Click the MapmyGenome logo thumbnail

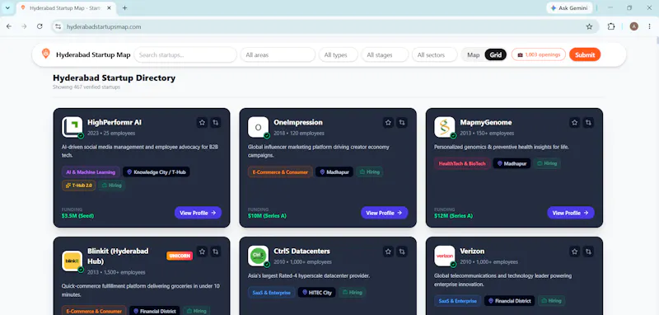point(445,127)
